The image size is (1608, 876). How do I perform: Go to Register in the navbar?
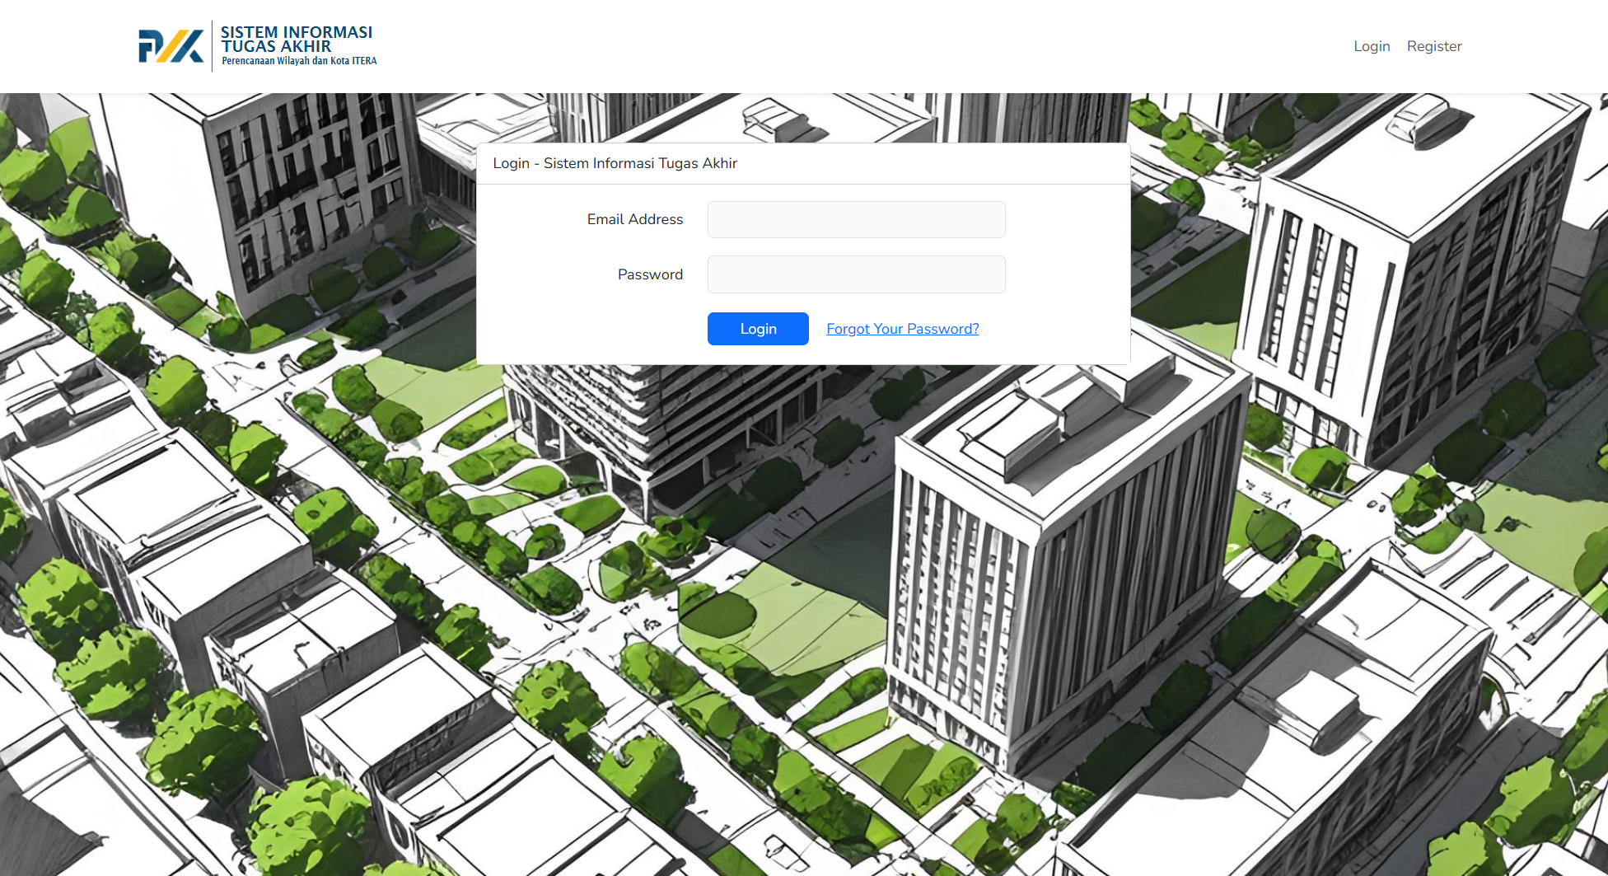[1433, 46]
